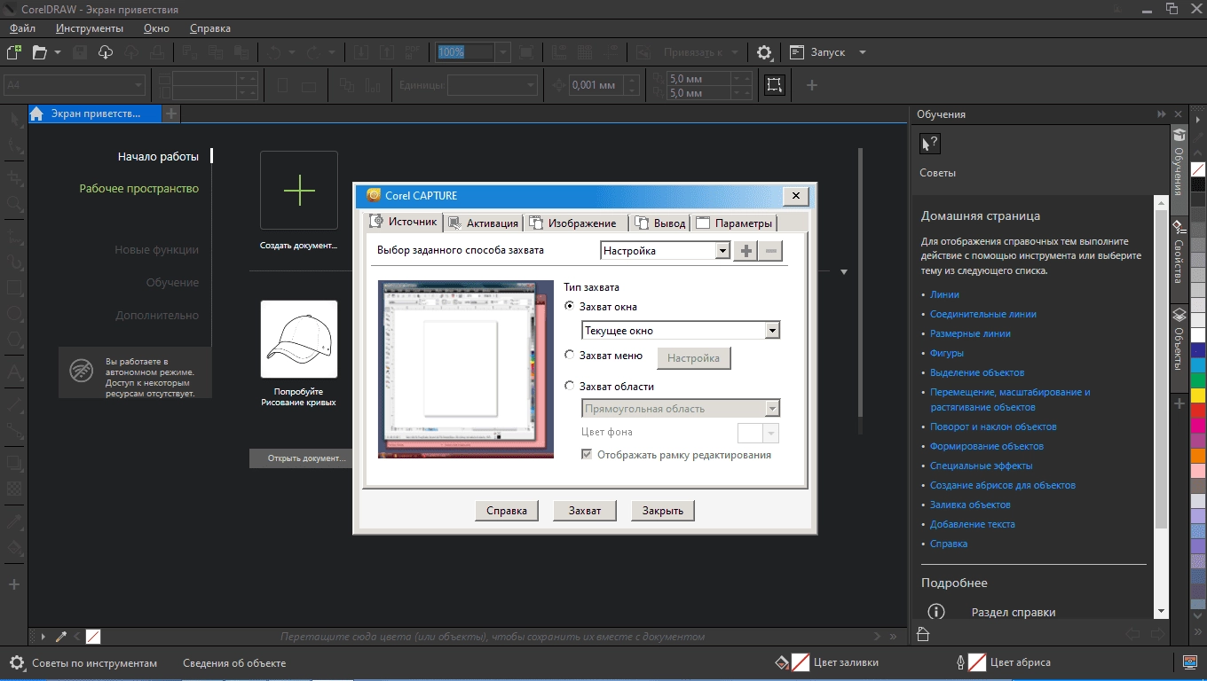
Task: Open the Настройка preset dropdown
Action: [x=722, y=251]
